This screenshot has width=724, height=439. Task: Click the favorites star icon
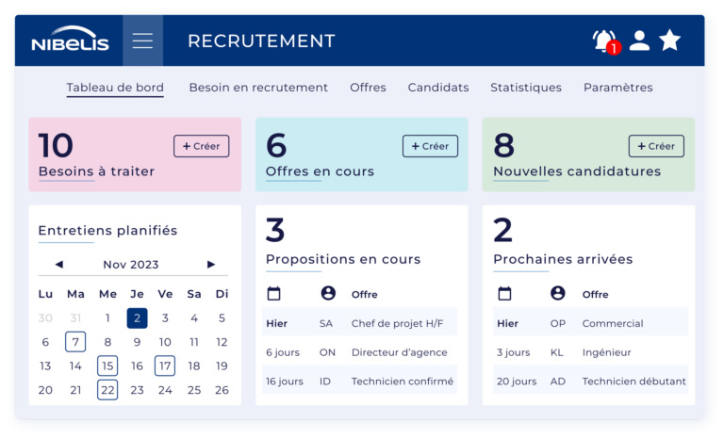(x=669, y=40)
